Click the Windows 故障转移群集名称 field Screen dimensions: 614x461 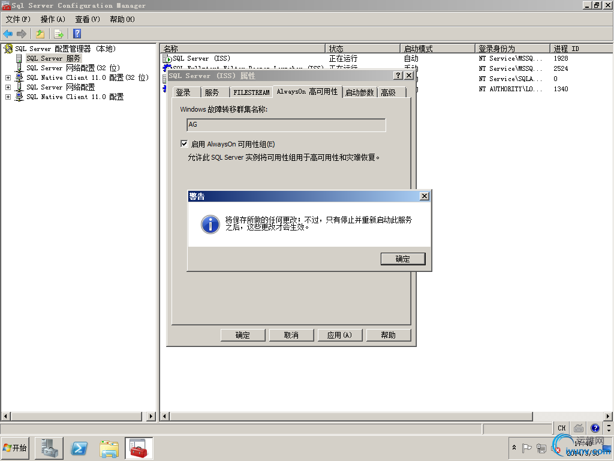[x=286, y=125]
